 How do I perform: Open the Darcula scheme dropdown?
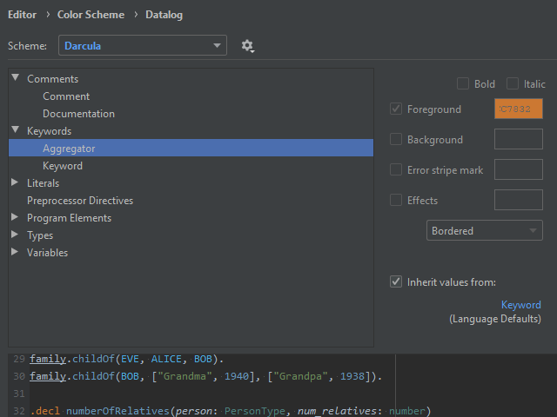tap(143, 45)
